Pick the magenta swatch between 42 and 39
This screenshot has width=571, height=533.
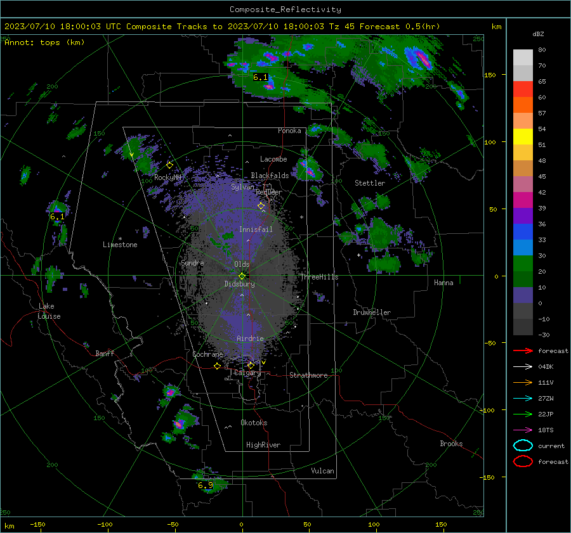(x=523, y=200)
